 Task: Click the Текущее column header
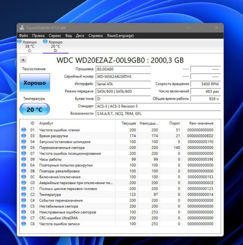127,123
